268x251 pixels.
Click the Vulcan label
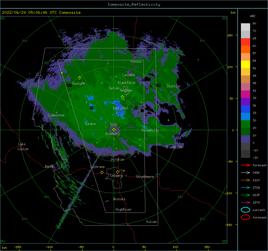pyautogui.click(x=152, y=222)
